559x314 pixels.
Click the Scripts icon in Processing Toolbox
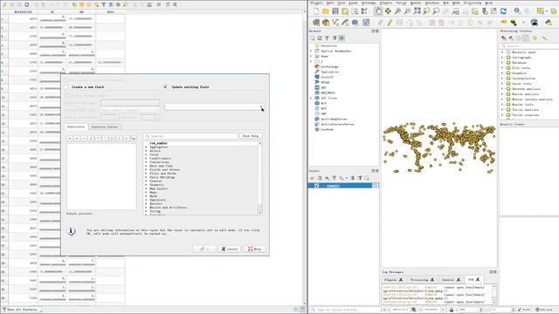(511, 38)
